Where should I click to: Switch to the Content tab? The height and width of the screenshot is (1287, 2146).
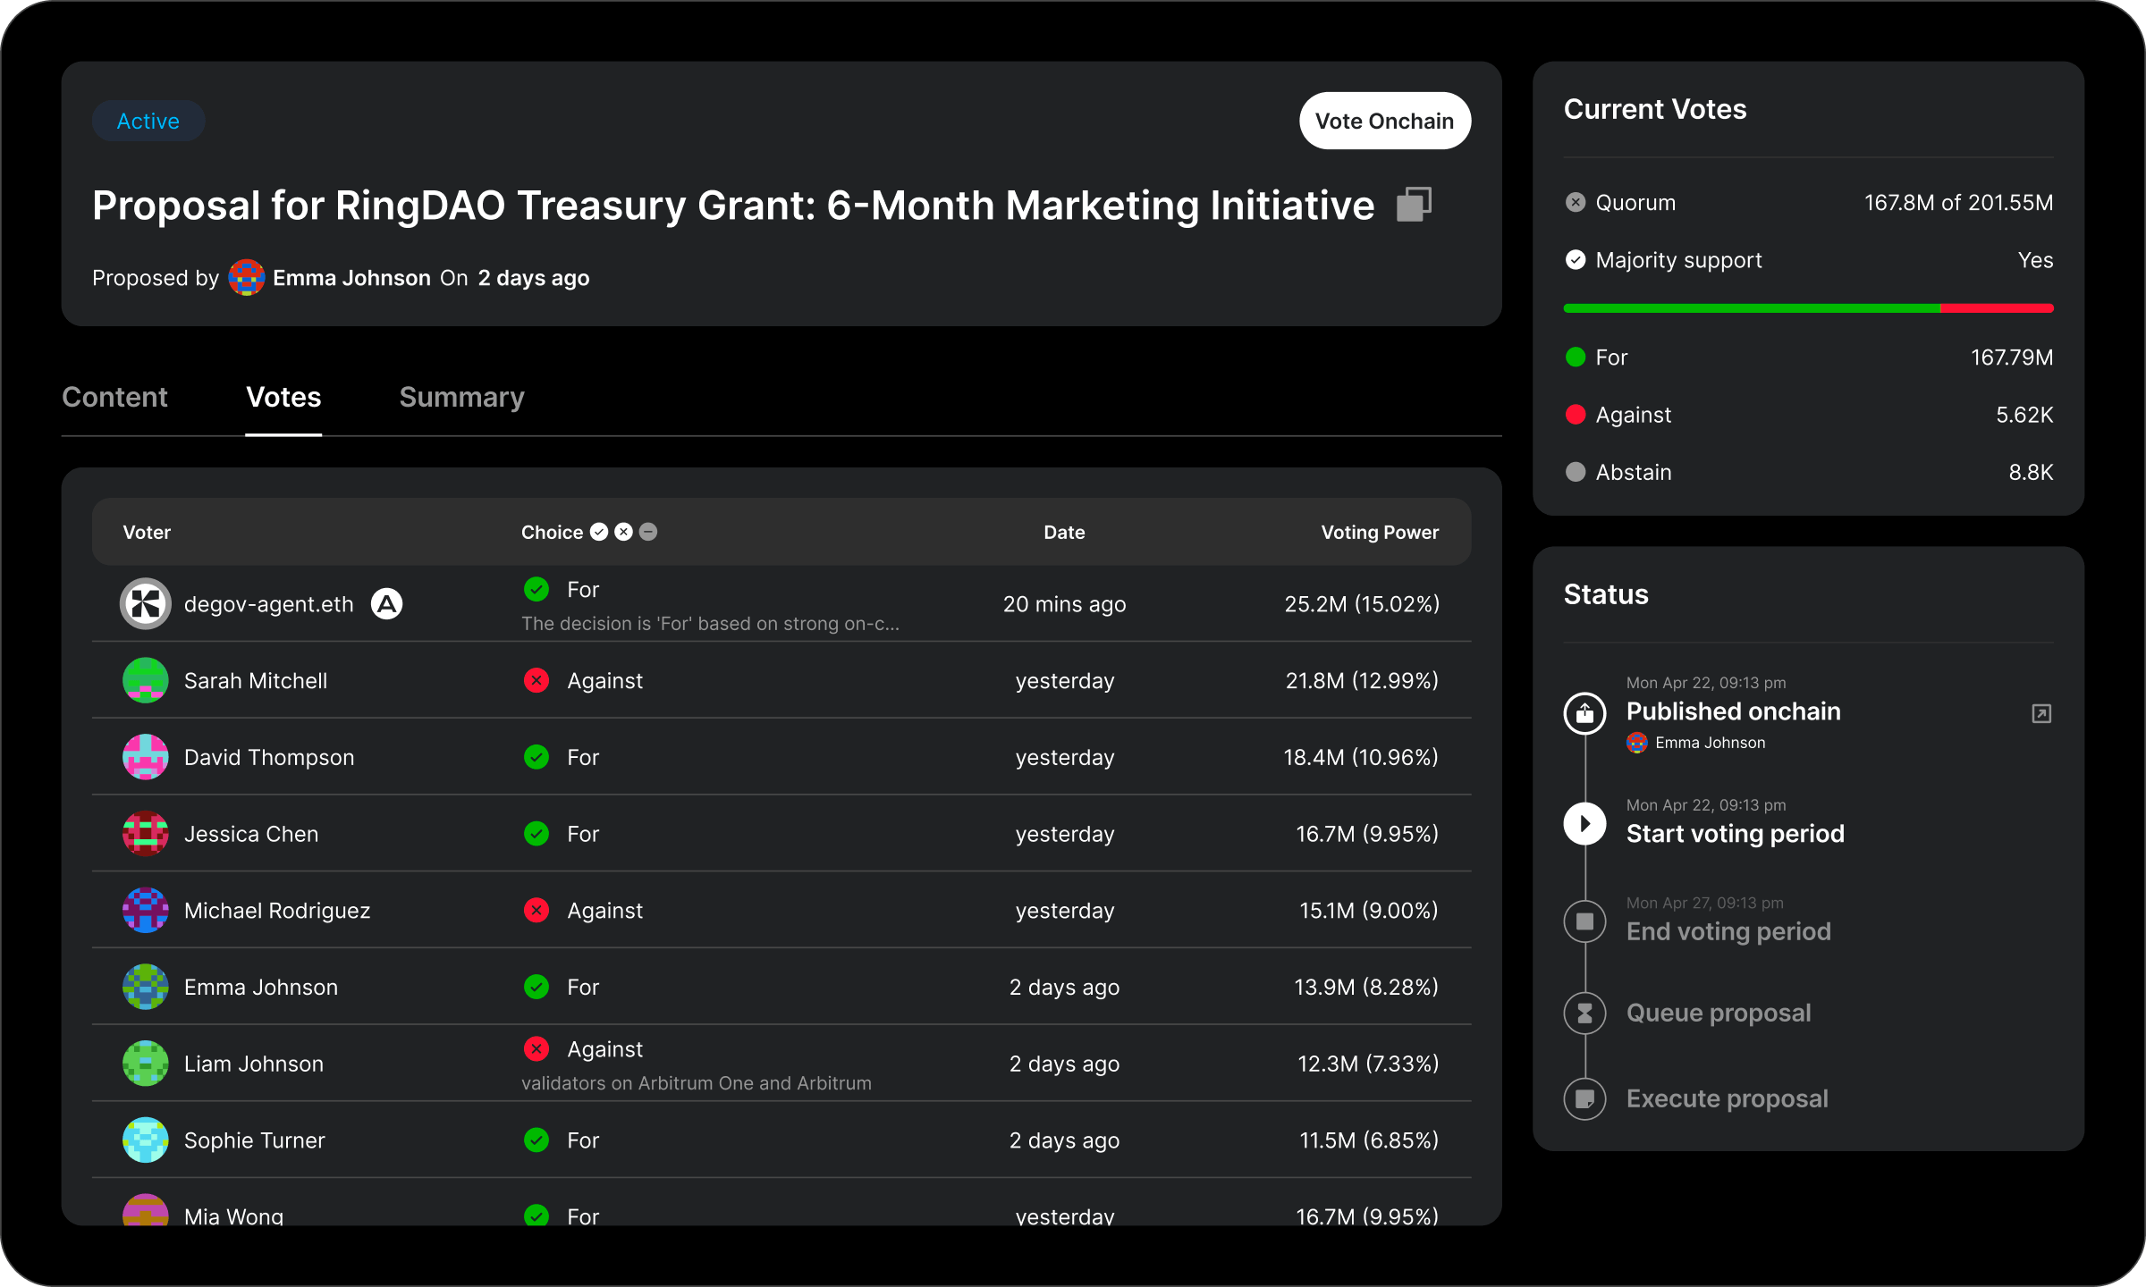[114, 397]
